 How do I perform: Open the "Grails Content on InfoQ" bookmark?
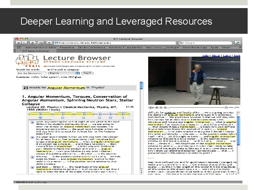41,47
